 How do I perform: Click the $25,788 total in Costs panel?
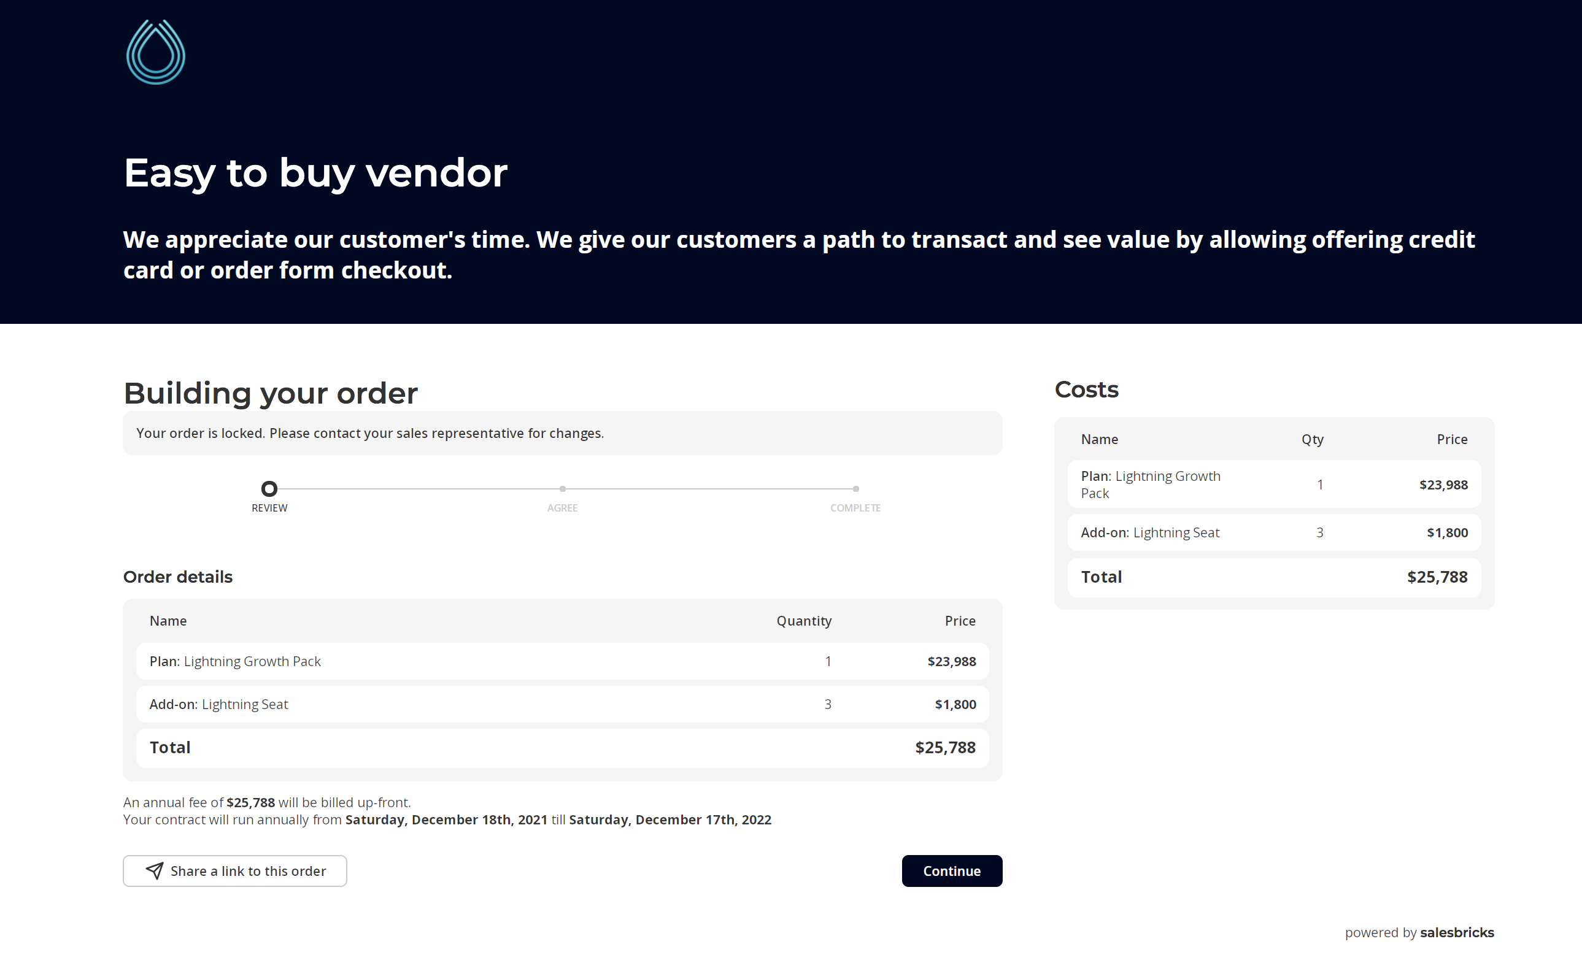(1437, 577)
